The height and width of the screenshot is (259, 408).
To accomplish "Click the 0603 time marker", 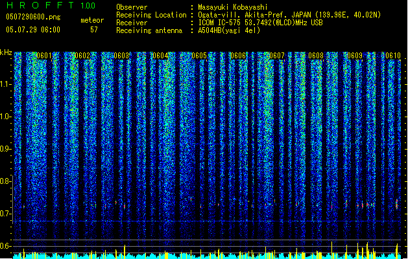I will pyautogui.click(x=121, y=56).
